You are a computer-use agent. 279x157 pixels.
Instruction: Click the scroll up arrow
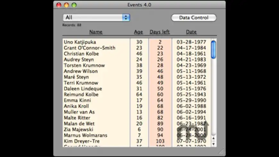point(214,138)
